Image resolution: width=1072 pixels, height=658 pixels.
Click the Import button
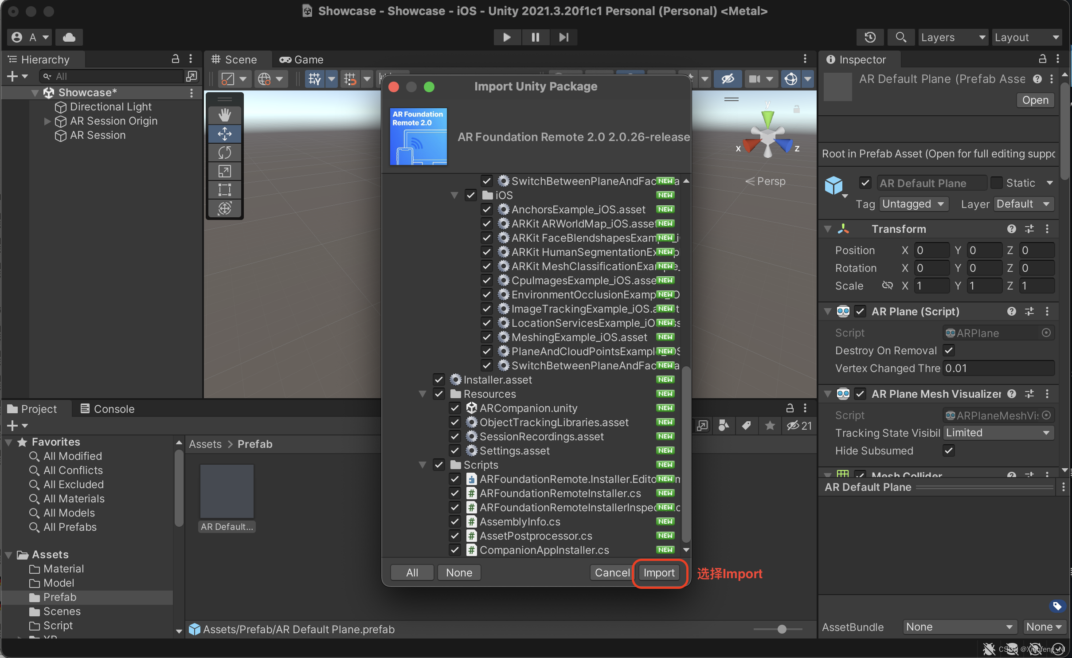click(x=658, y=572)
